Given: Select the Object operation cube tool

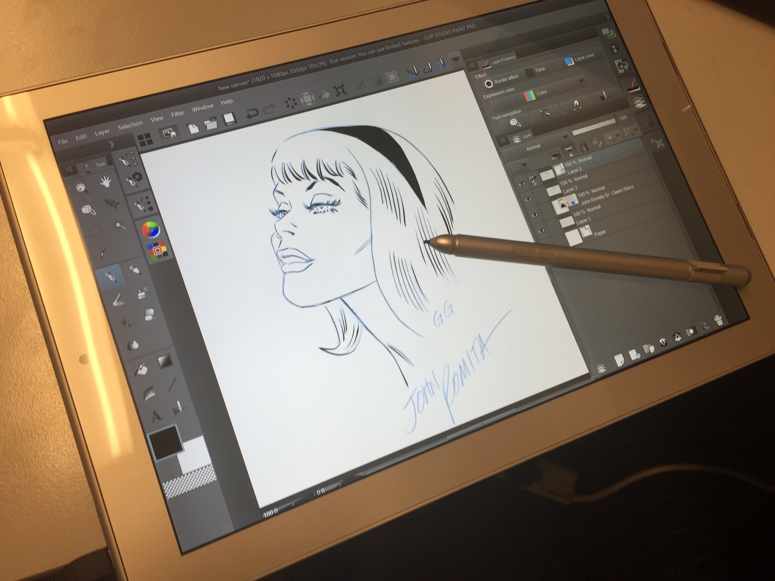Looking at the screenshot, I should tap(89, 209).
